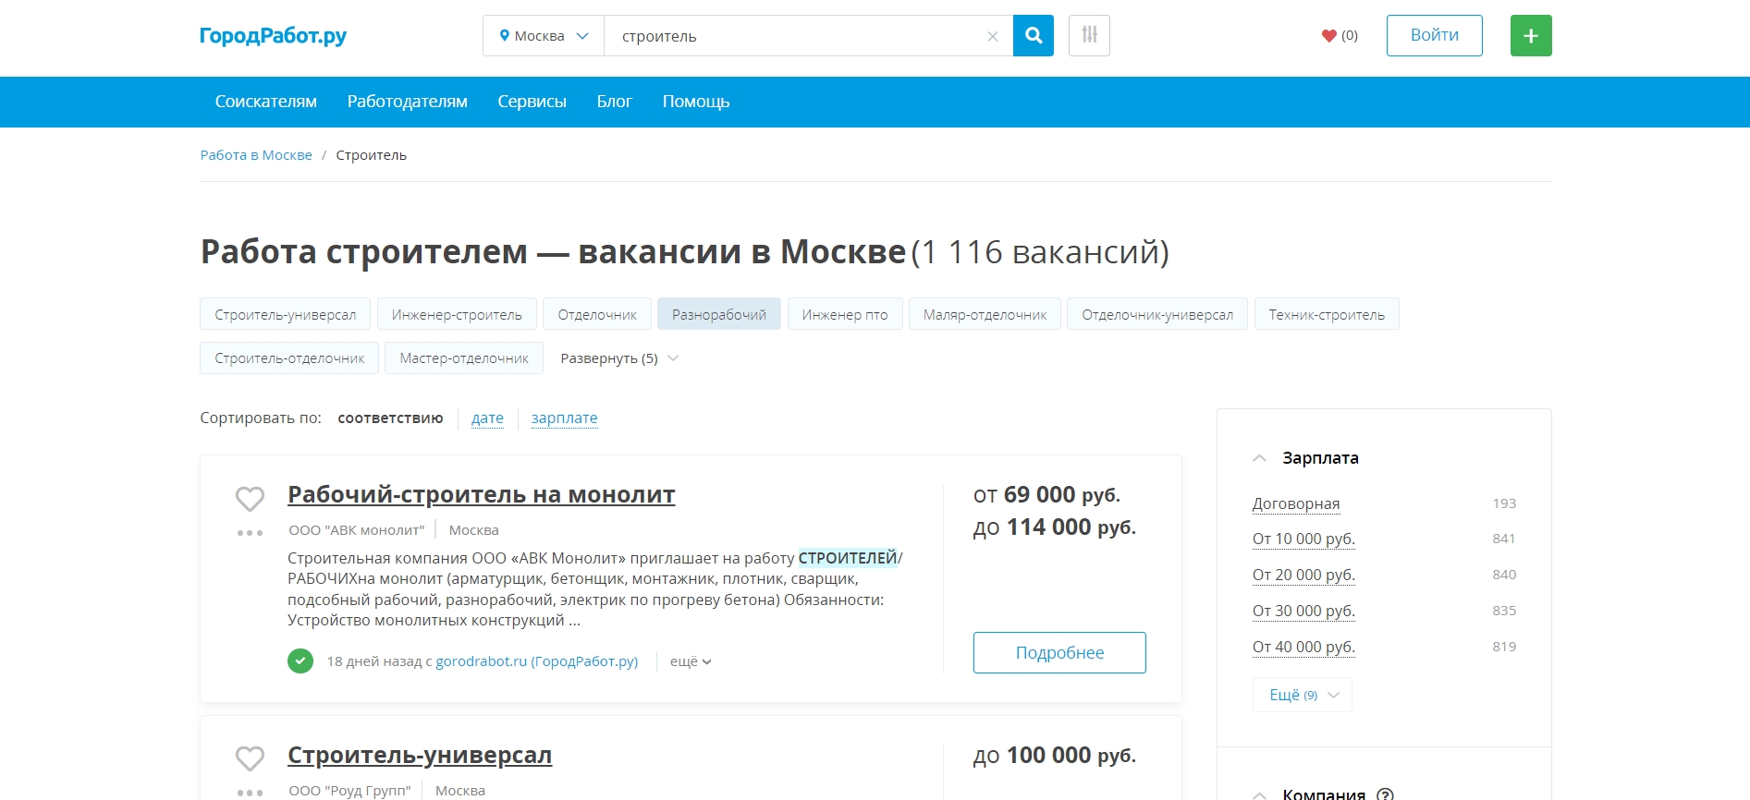This screenshot has height=800, width=1750.
Task: Select Отделочник tag chip
Action: point(597,314)
